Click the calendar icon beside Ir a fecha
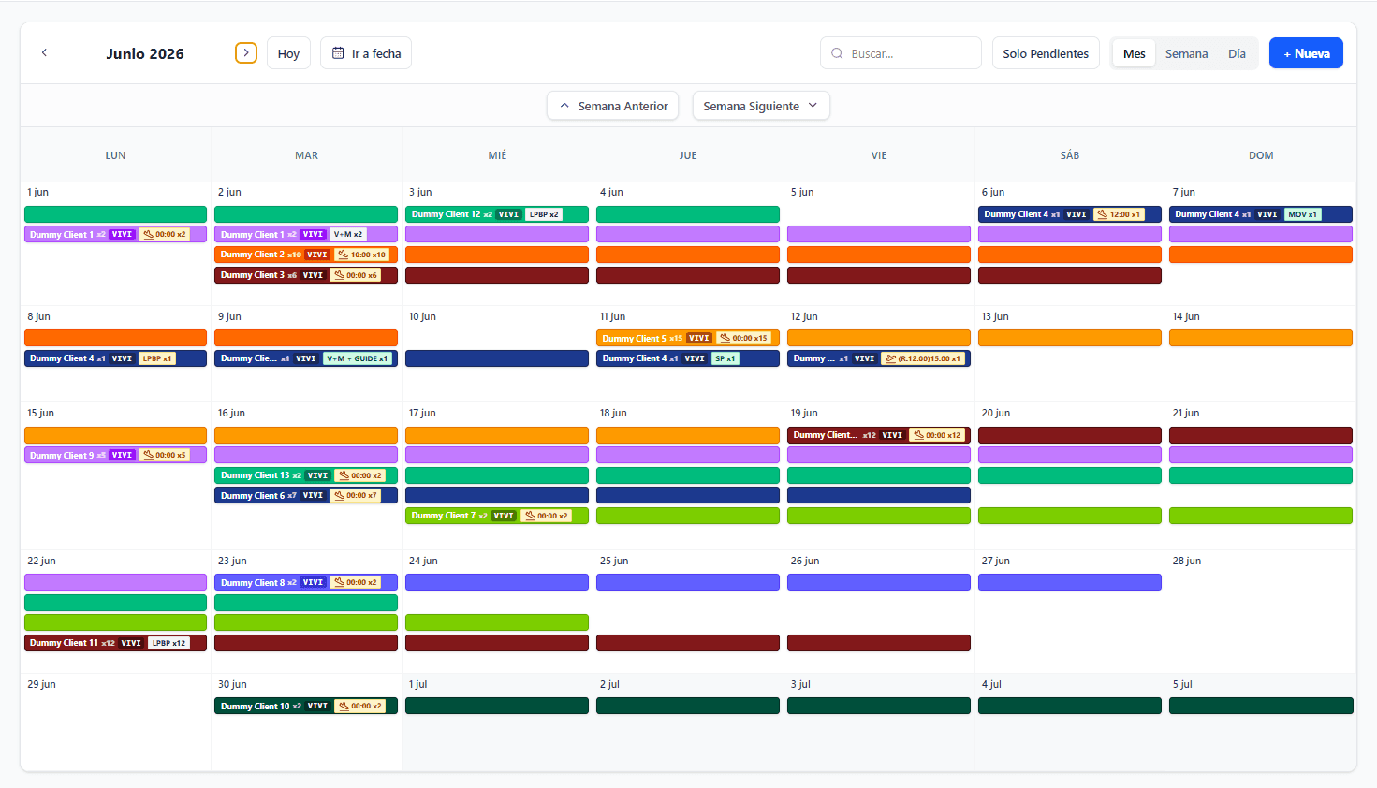Viewport: 1377px width, 788px height. tap(337, 53)
